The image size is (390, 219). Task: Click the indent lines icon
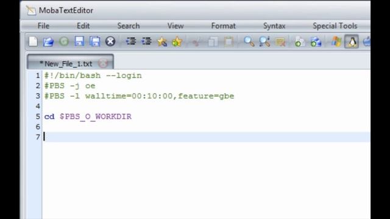[131, 41]
